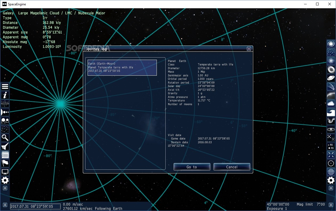Screen dimensions: 336x211
Task: Toggle clouds visibility icon
Action: [x=331, y=104]
